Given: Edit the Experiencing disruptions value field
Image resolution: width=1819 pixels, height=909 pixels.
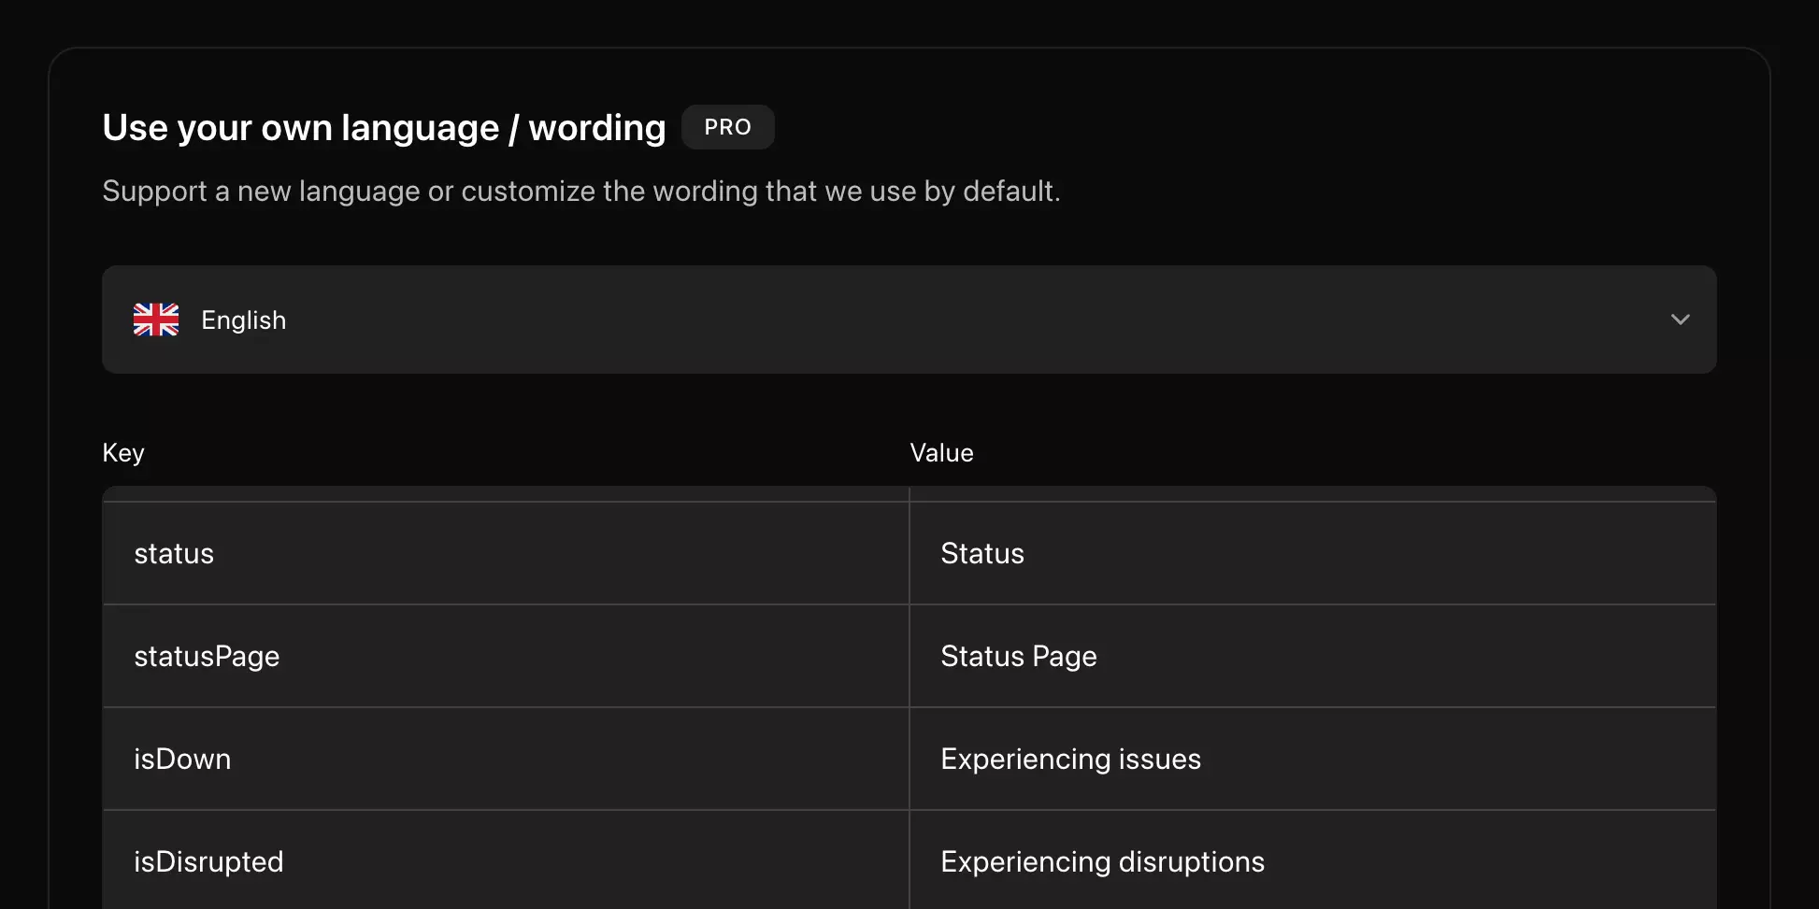Looking at the screenshot, I should tap(1312, 860).
